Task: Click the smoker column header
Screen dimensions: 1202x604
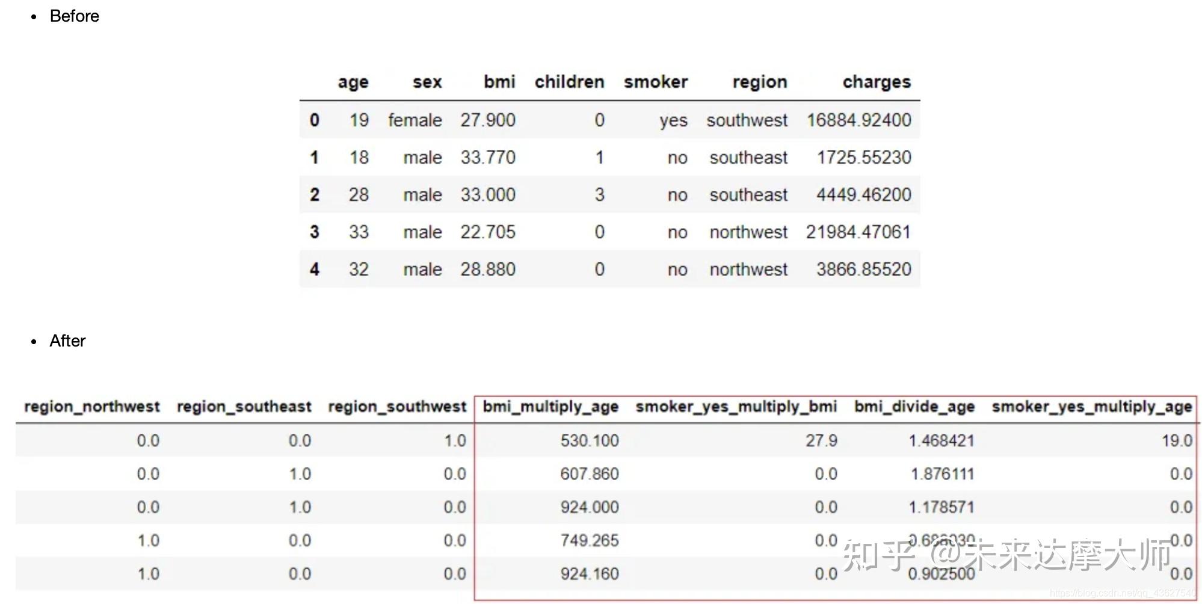Action: tap(656, 82)
